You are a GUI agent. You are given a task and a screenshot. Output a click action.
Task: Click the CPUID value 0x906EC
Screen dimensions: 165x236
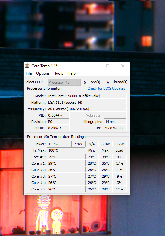pyautogui.click(x=58, y=128)
